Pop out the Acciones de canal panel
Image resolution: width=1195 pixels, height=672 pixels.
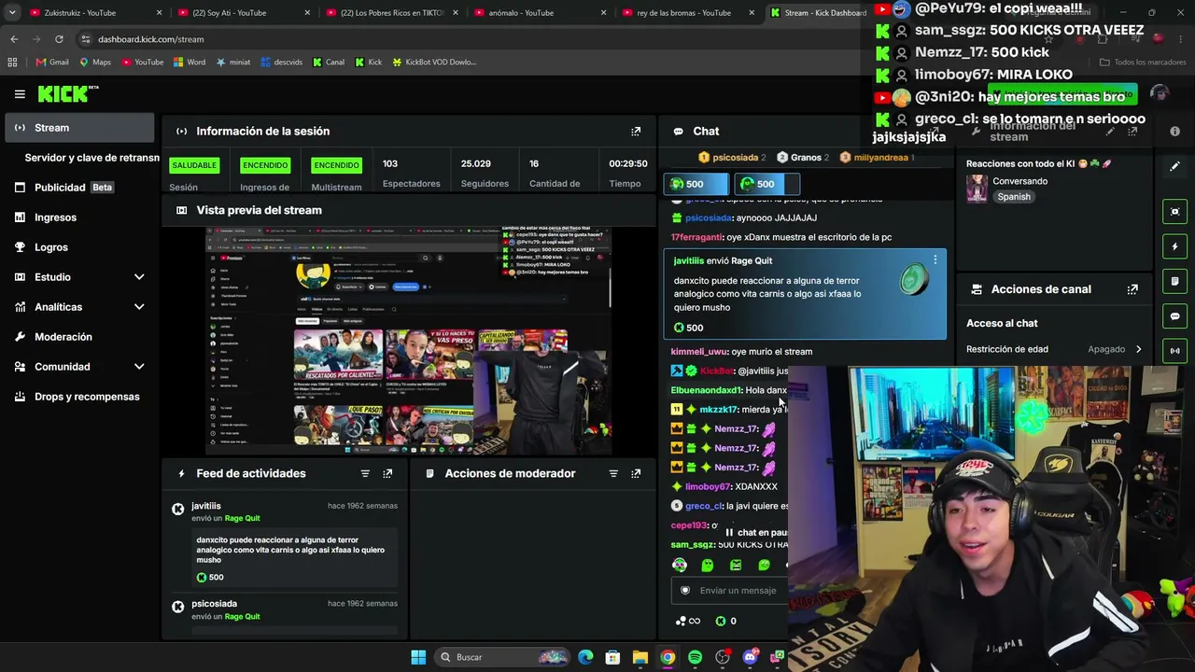point(1132,289)
